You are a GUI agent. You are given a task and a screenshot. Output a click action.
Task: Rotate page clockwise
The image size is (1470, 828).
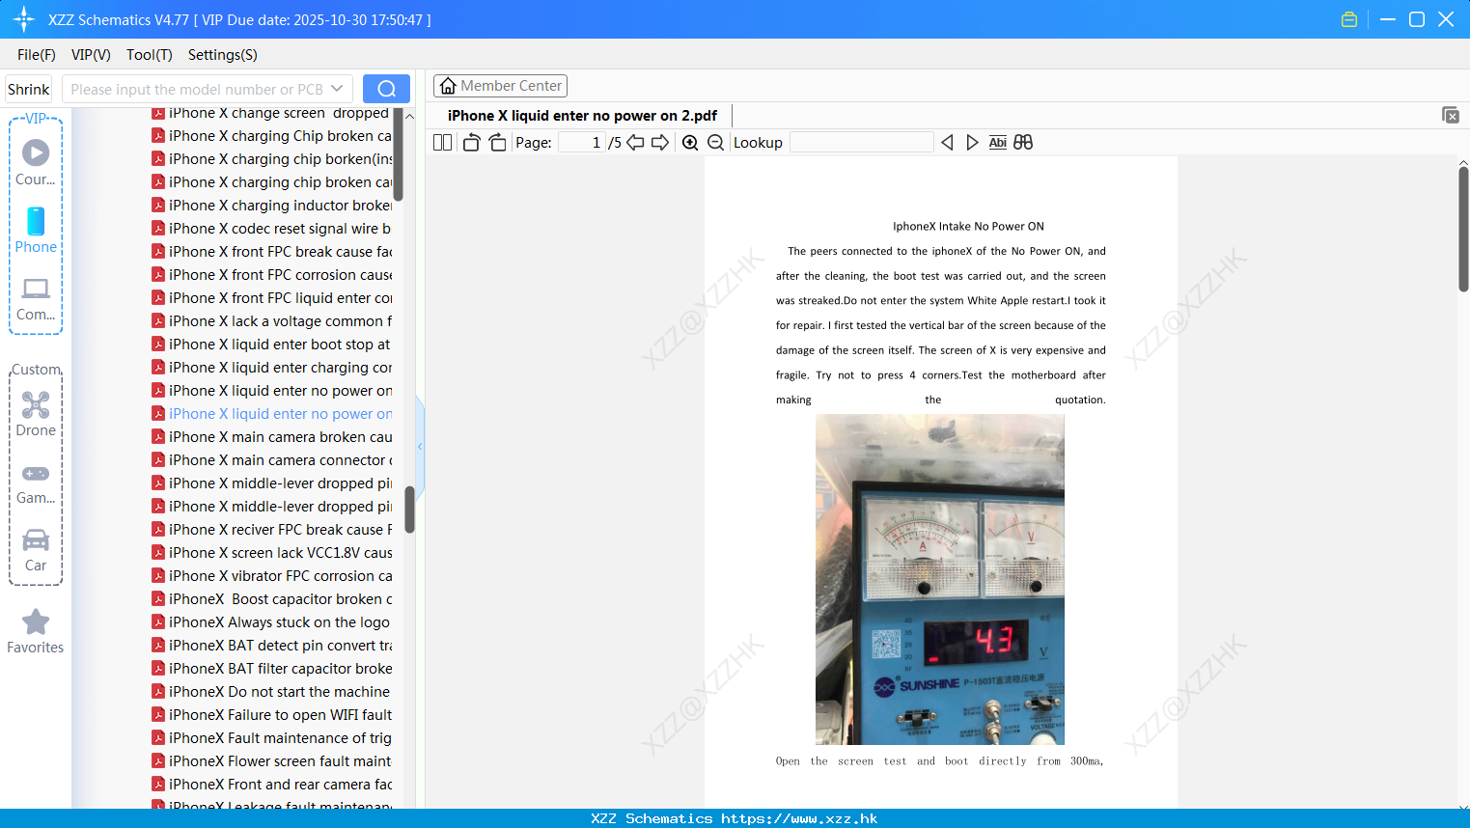point(497,142)
